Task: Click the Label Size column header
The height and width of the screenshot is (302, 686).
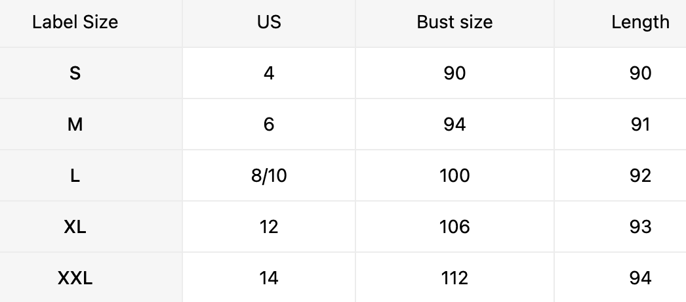Action: coord(75,22)
